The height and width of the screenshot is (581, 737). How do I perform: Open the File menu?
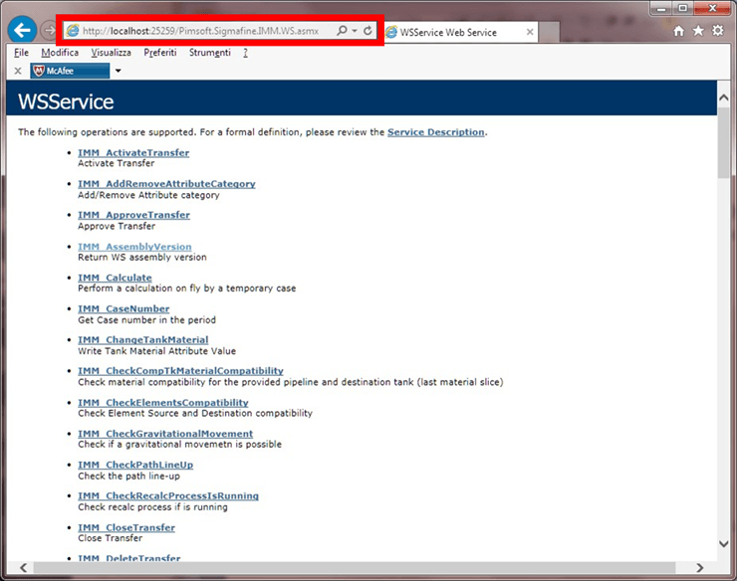(x=21, y=53)
